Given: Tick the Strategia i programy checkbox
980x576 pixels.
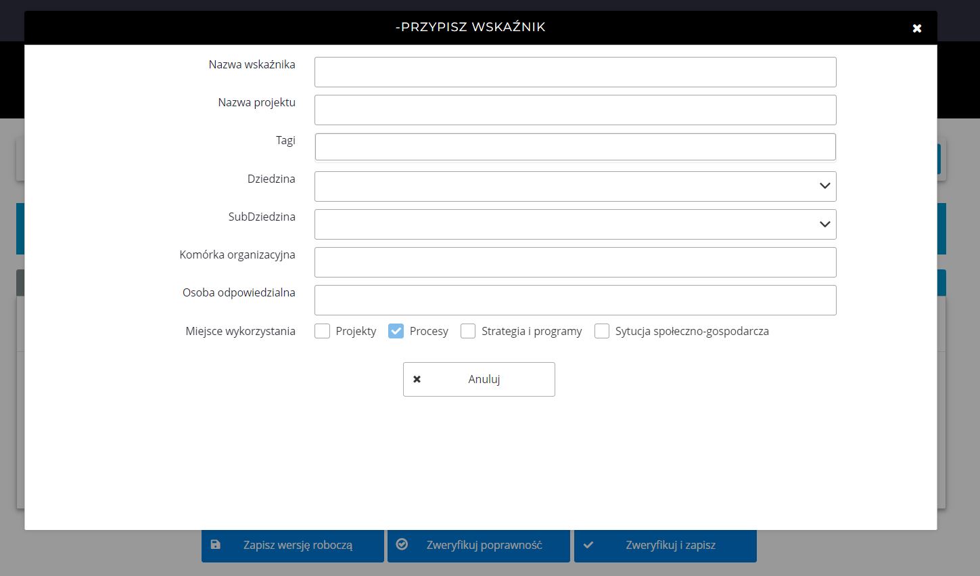Looking at the screenshot, I should coord(468,331).
